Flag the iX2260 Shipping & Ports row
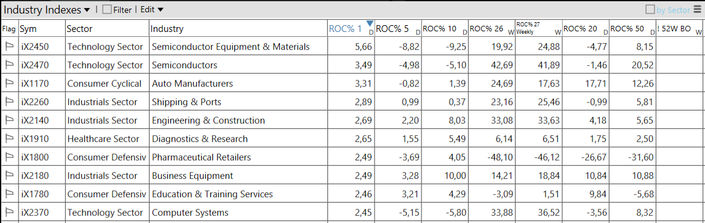 9,102
